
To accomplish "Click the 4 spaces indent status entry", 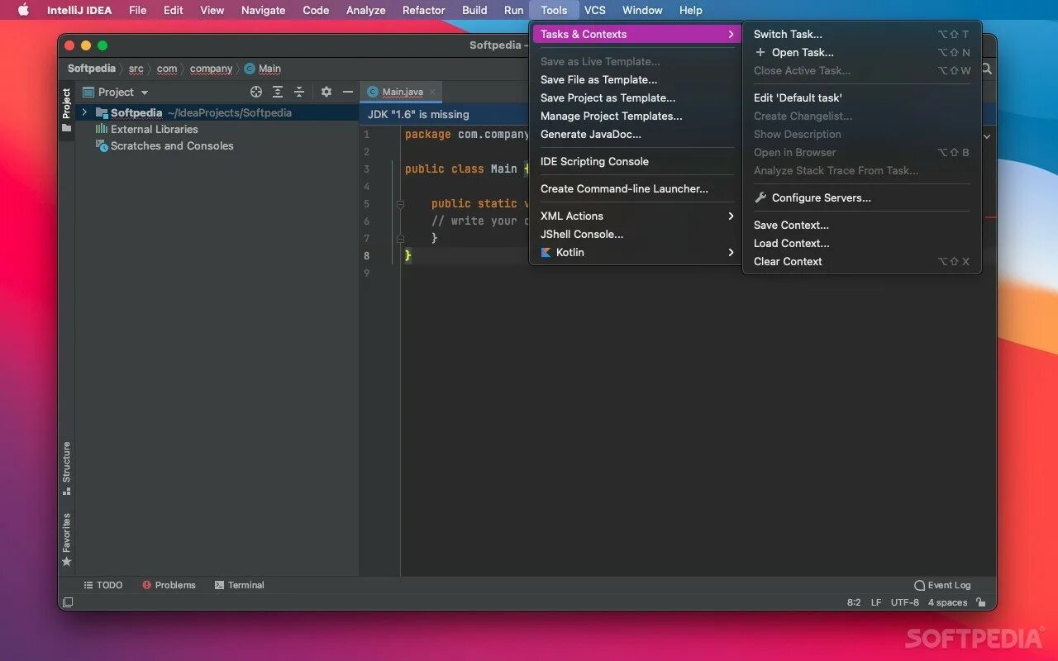I will point(947,602).
